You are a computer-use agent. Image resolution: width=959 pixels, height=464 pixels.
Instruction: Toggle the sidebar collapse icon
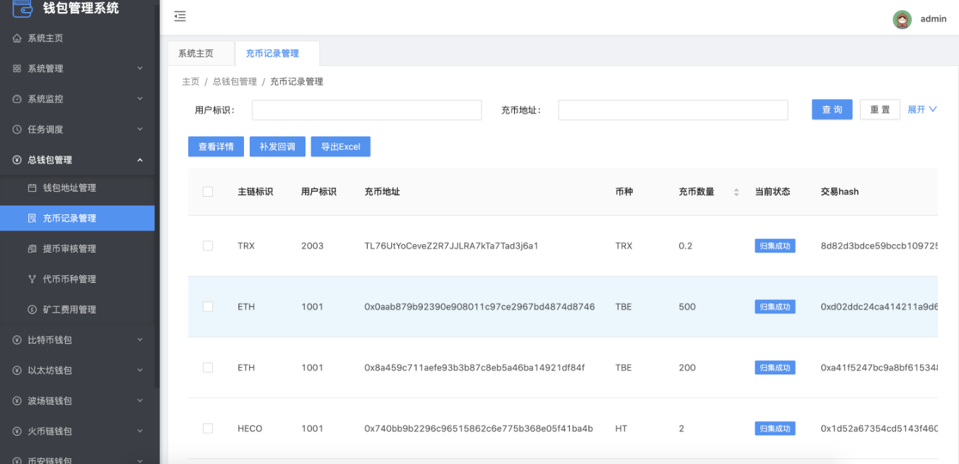point(180,16)
